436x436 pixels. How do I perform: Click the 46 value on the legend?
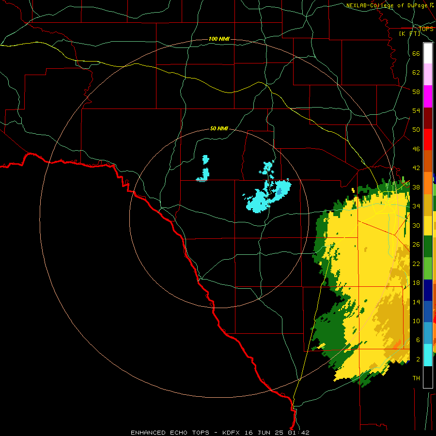[x=416, y=149]
